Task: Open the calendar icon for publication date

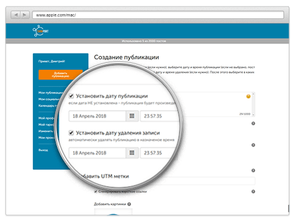Action: pos(132,116)
